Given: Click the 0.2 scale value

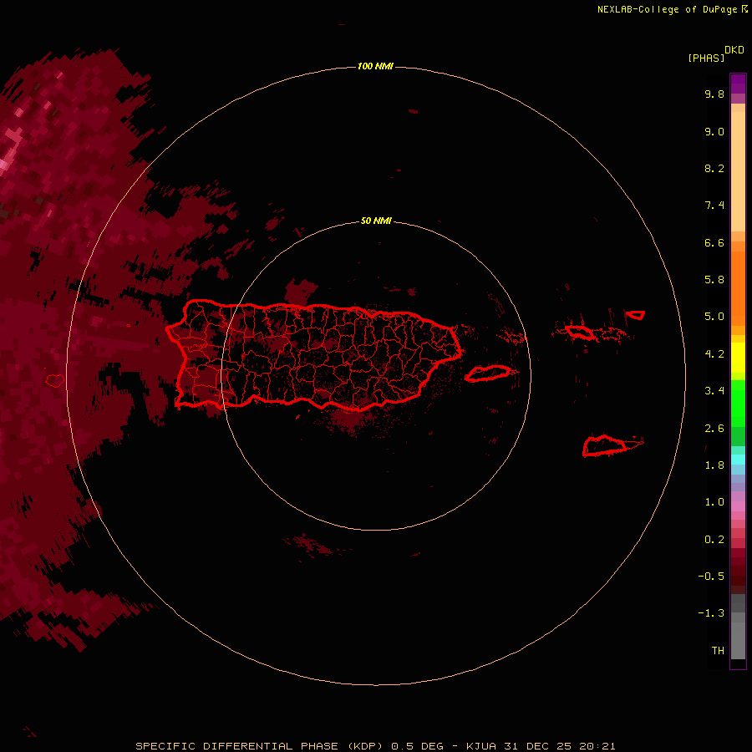Looking at the screenshot, I should [714, 540].
